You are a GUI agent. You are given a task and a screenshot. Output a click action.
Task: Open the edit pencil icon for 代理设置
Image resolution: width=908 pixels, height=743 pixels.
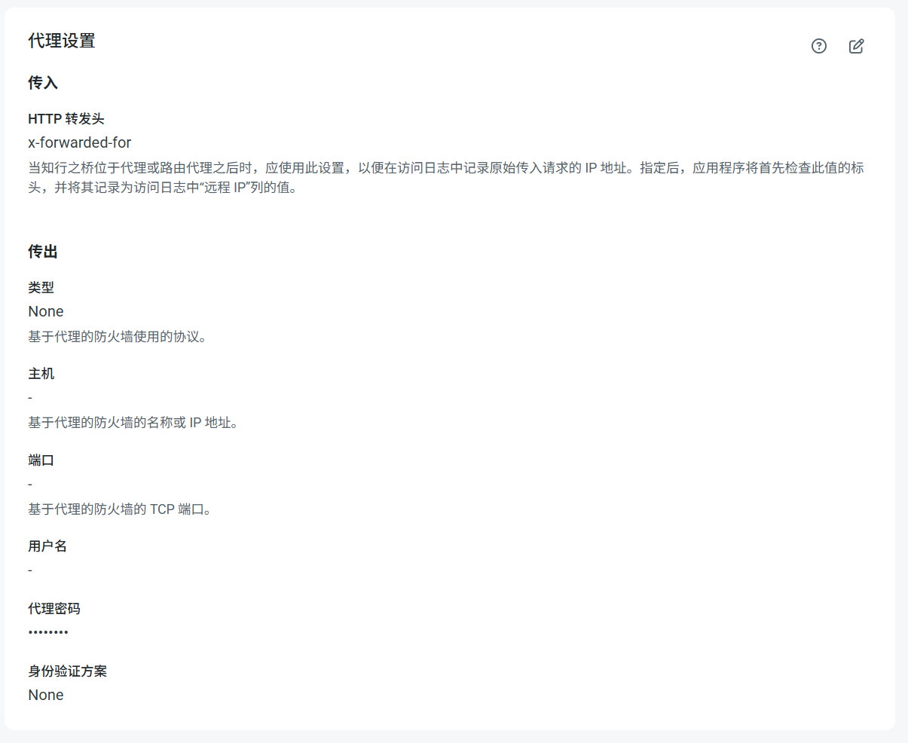pyautogui.click(x=857, y=46)
